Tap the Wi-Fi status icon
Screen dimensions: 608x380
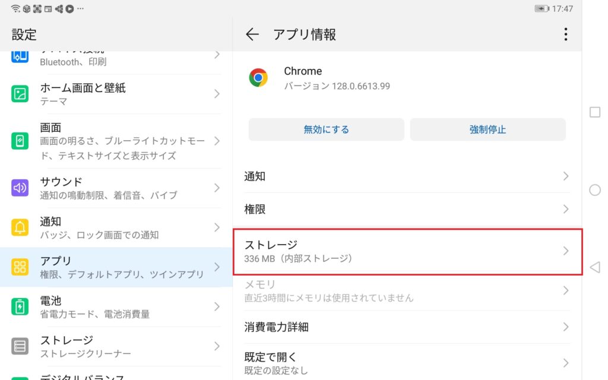tap(15, 8)
